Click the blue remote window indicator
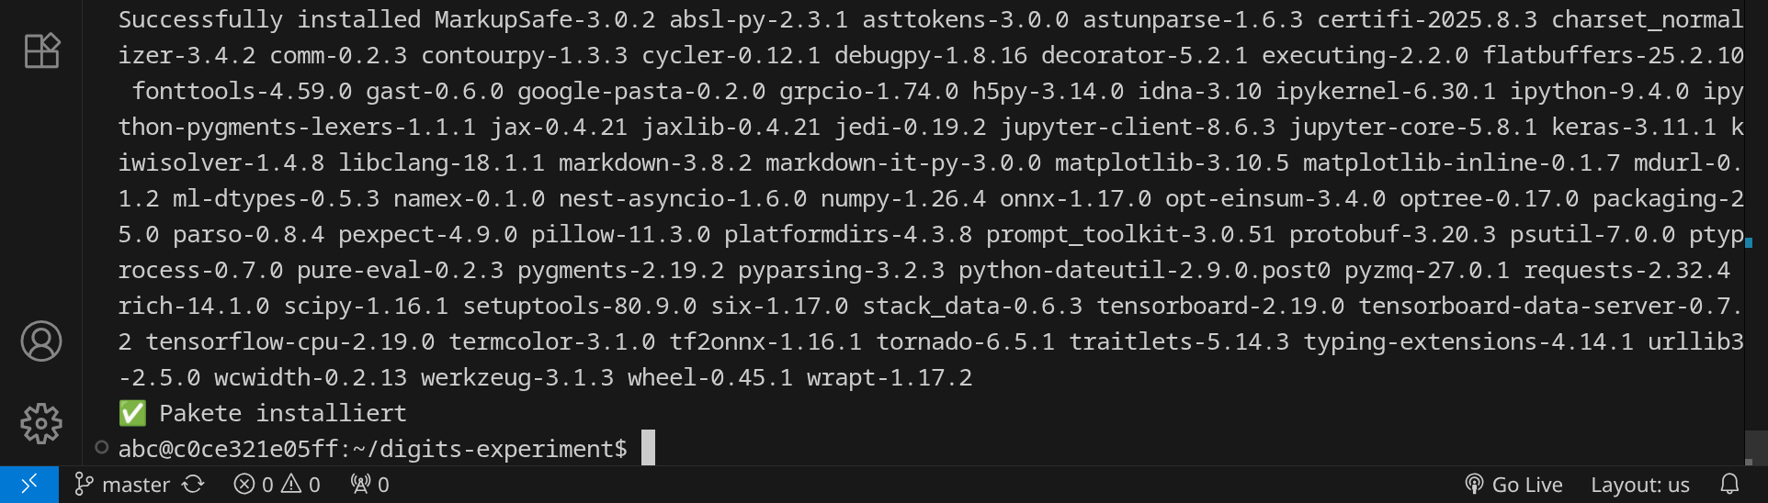Image resolution: width=1768 pixels, height=503 pixels. (x=28, y=484)
